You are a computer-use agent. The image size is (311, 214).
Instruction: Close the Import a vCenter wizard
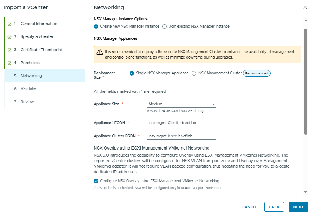[x=305, y=7]
